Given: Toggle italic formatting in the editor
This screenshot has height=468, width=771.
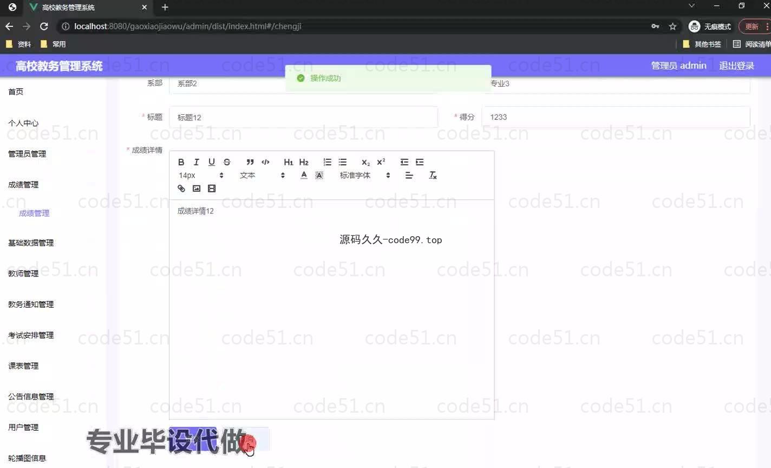Looking at the screenshot, I should (197, 162).
